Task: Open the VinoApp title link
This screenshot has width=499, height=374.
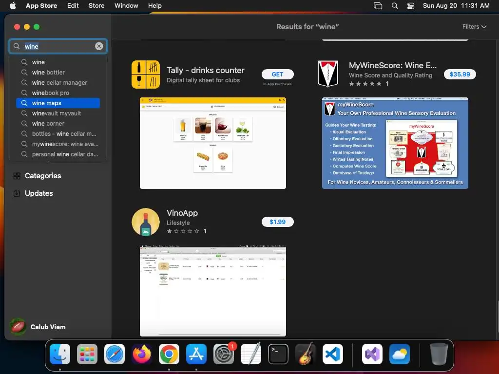Action: click(182, 213)
